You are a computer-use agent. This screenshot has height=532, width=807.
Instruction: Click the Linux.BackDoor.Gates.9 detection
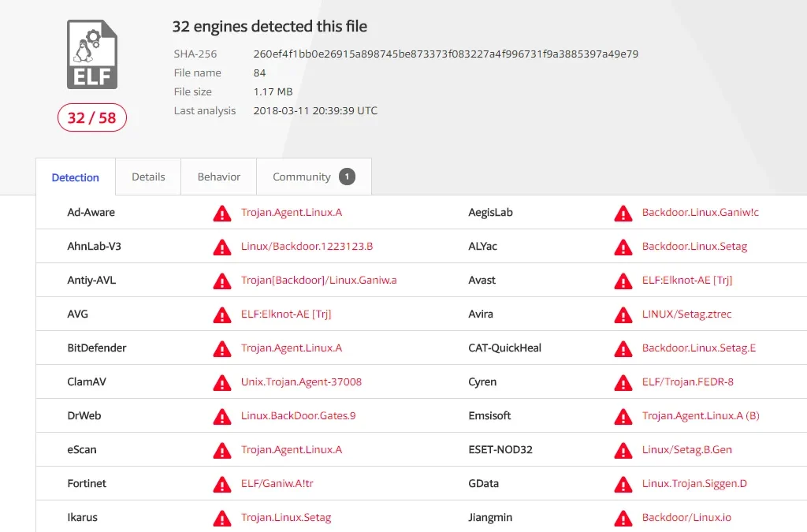(x=298, y=416)
